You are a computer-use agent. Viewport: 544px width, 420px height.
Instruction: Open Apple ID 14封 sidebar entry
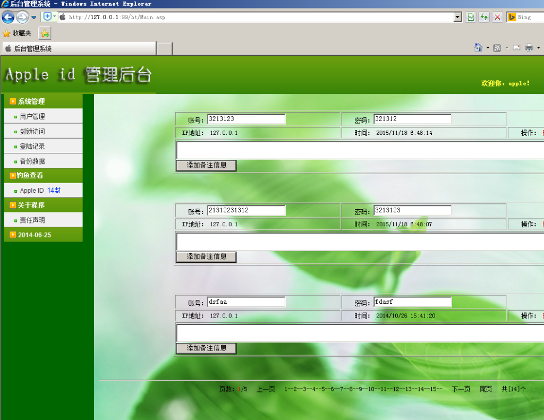pyautogui.click(x=44, y=191)
